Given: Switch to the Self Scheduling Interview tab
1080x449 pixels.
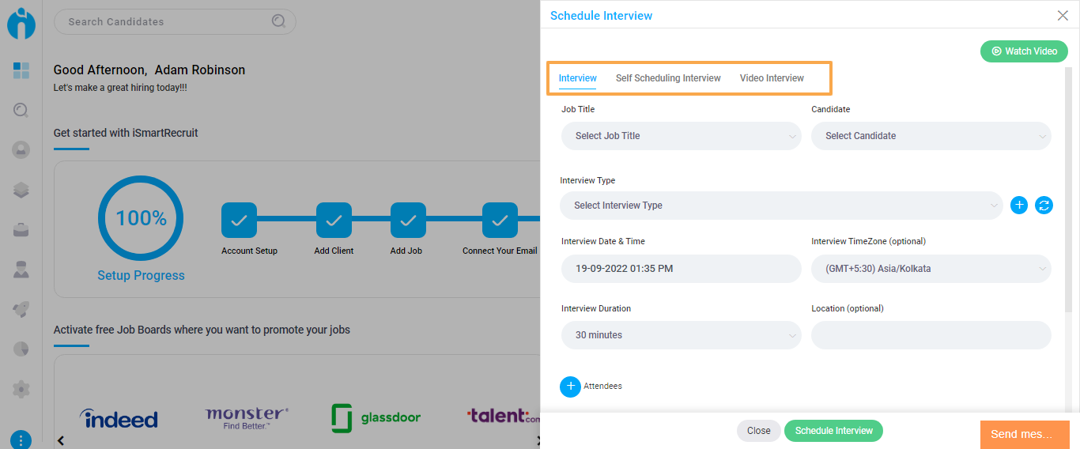Looking at the screenshot, I should 668,78.
